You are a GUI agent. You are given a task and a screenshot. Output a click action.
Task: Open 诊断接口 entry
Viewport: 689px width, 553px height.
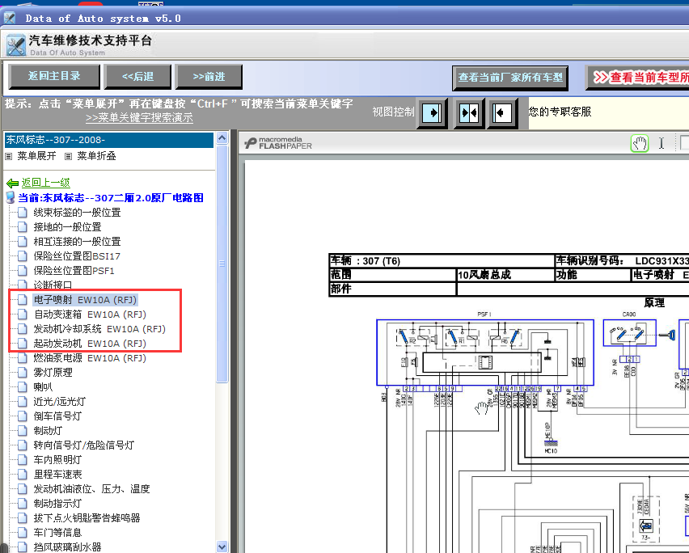pos(53,285)
